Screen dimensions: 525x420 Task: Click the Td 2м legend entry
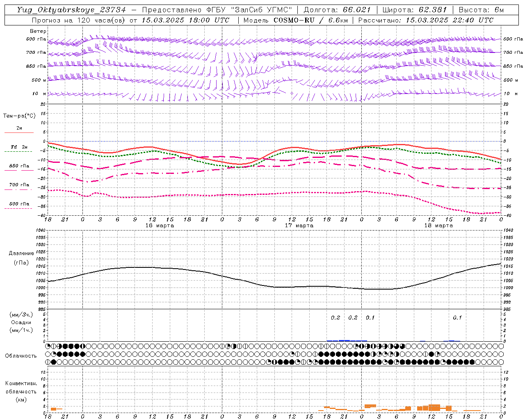point(19,147)
